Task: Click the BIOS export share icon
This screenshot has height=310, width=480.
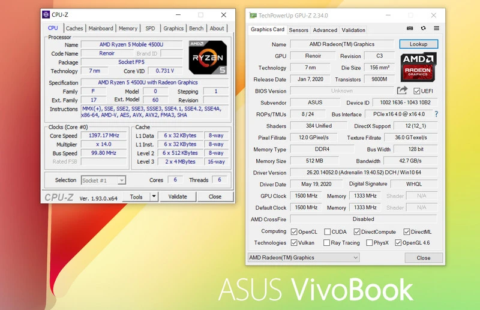Action: click(402, 91)
